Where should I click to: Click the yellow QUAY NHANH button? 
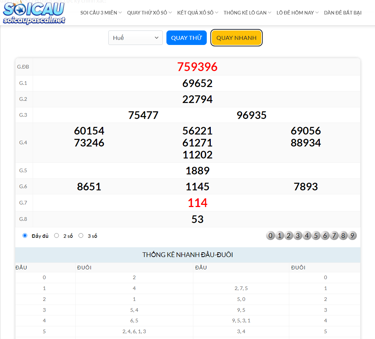pos(236,38)
